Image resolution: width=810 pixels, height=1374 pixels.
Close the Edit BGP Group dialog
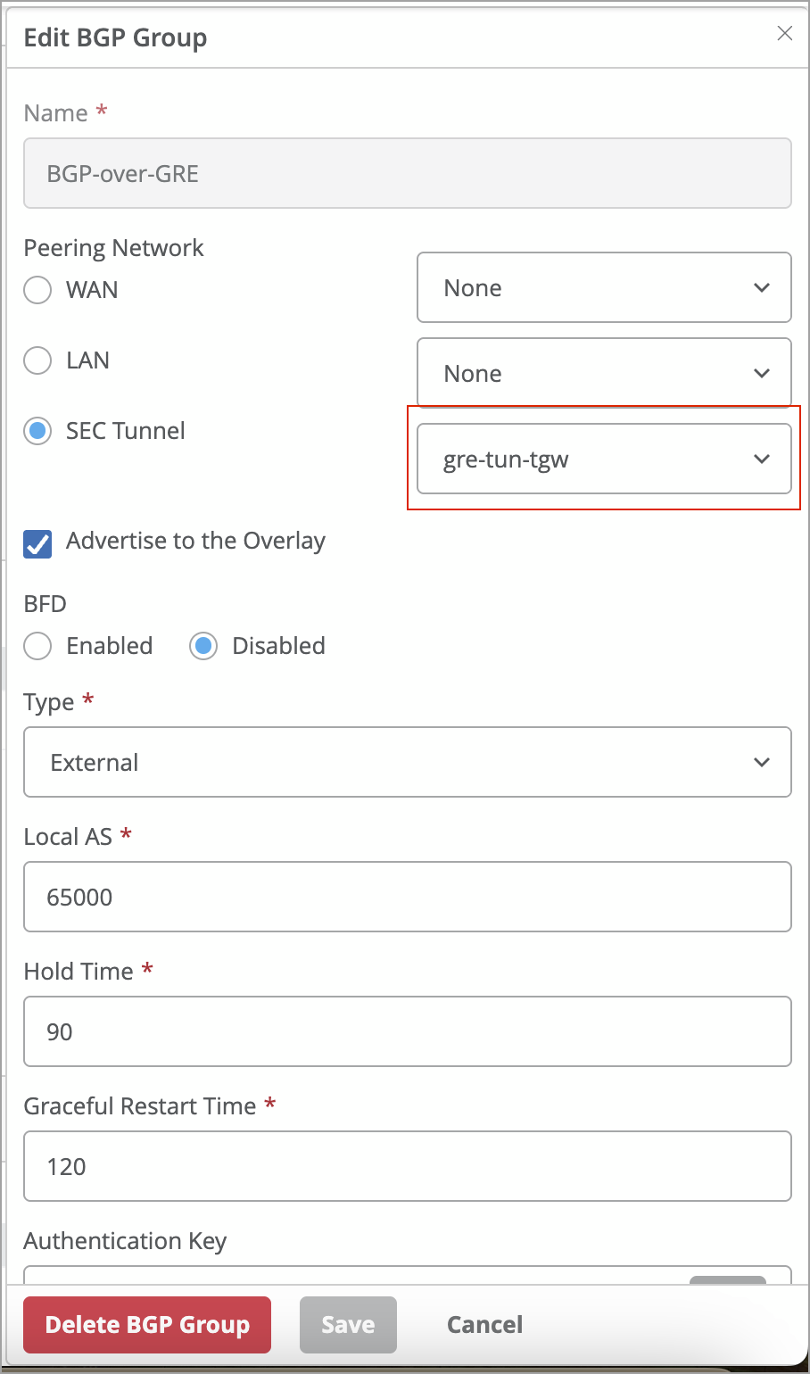coord(785,34)
